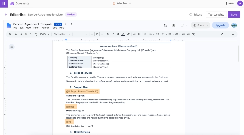Viewport: 244px width, 135px height.
Task: Click the Share button
Action: coord(199,25)
